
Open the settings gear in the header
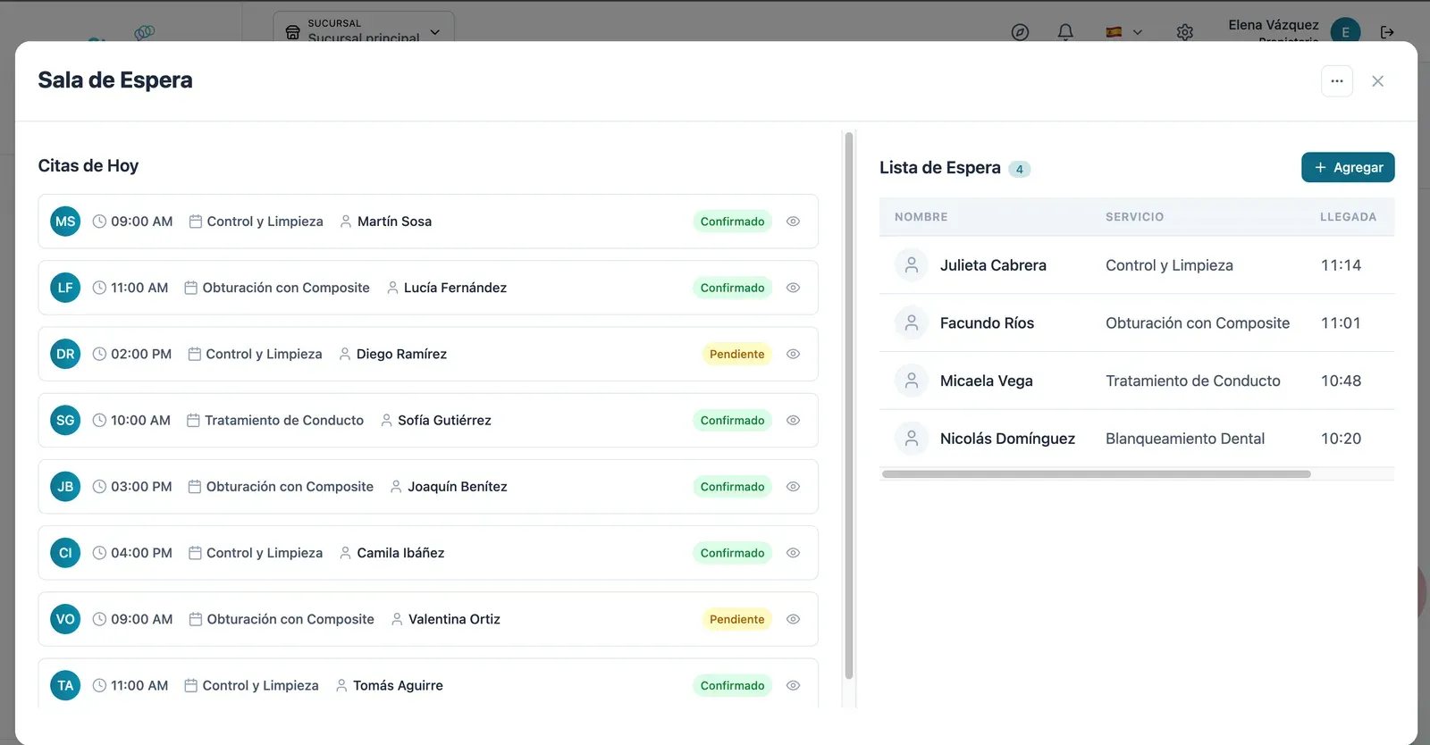click(x=1185, y=32)
